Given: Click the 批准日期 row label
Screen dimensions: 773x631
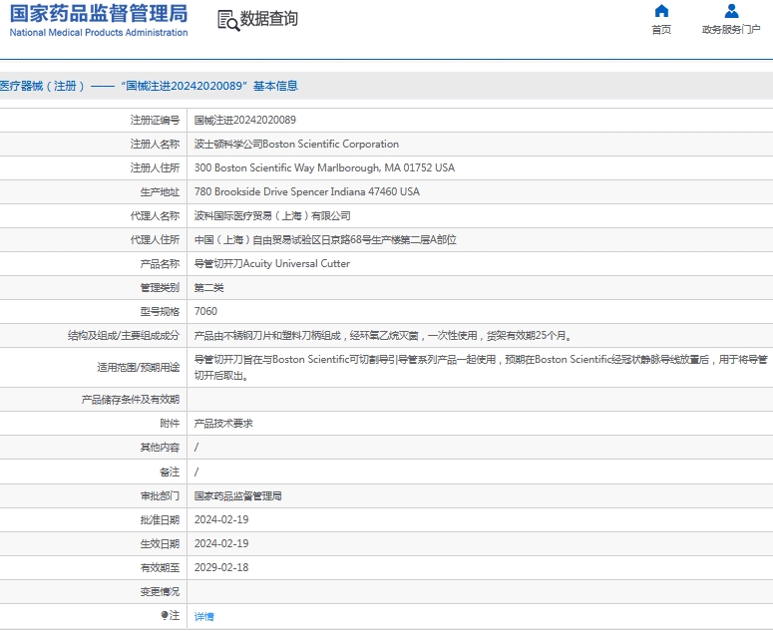Looking at the screenshot, I should (x=160, y=519).
